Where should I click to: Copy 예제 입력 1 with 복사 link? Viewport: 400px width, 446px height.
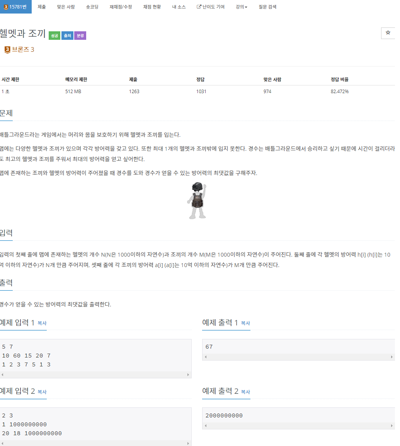point(42,323)
